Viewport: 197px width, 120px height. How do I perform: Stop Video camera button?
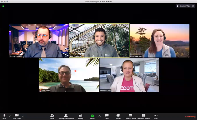16,116
